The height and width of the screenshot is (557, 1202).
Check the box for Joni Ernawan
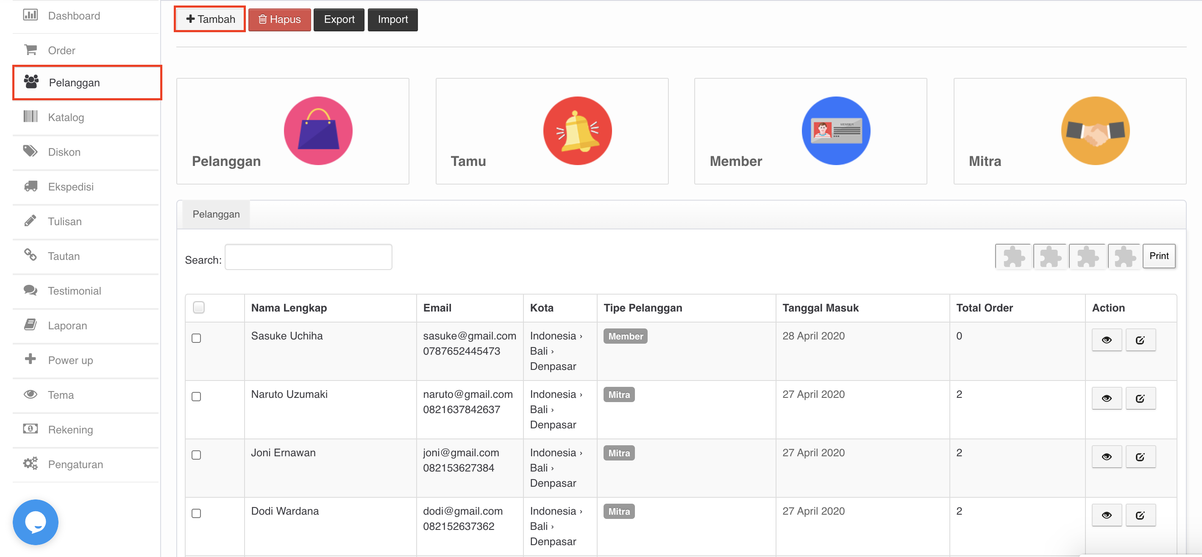click(x=196, y=455)
